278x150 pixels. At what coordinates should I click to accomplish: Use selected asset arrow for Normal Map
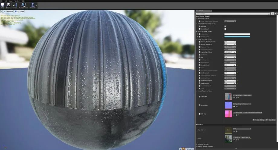[x=234, y=106]
